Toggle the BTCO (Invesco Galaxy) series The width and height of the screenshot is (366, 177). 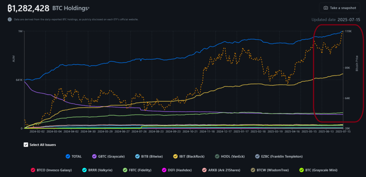pos(33,170)
